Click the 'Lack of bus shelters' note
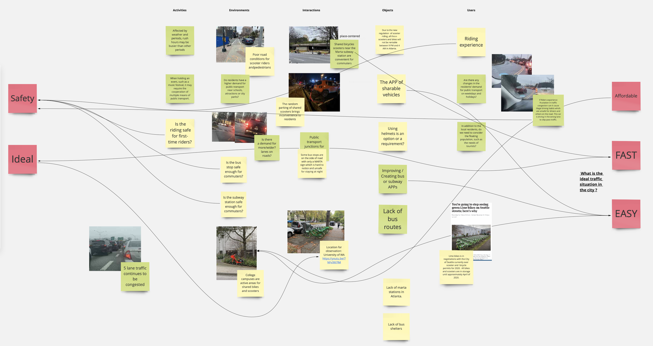 pos(396,326)
